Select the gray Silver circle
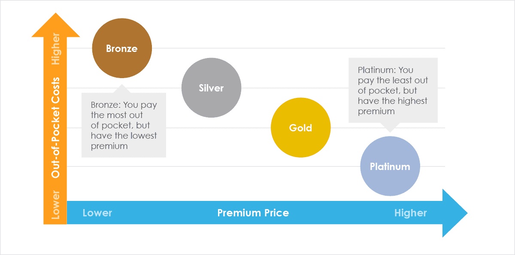Image resolution: width=515 pixels, height=255 pixels. (211, 88)
